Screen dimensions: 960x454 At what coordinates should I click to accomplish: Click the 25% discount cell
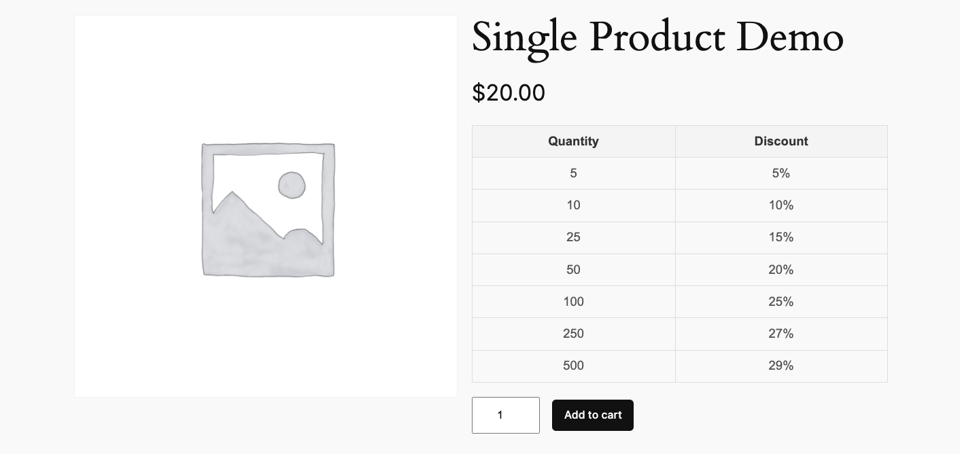click(781, 302)
